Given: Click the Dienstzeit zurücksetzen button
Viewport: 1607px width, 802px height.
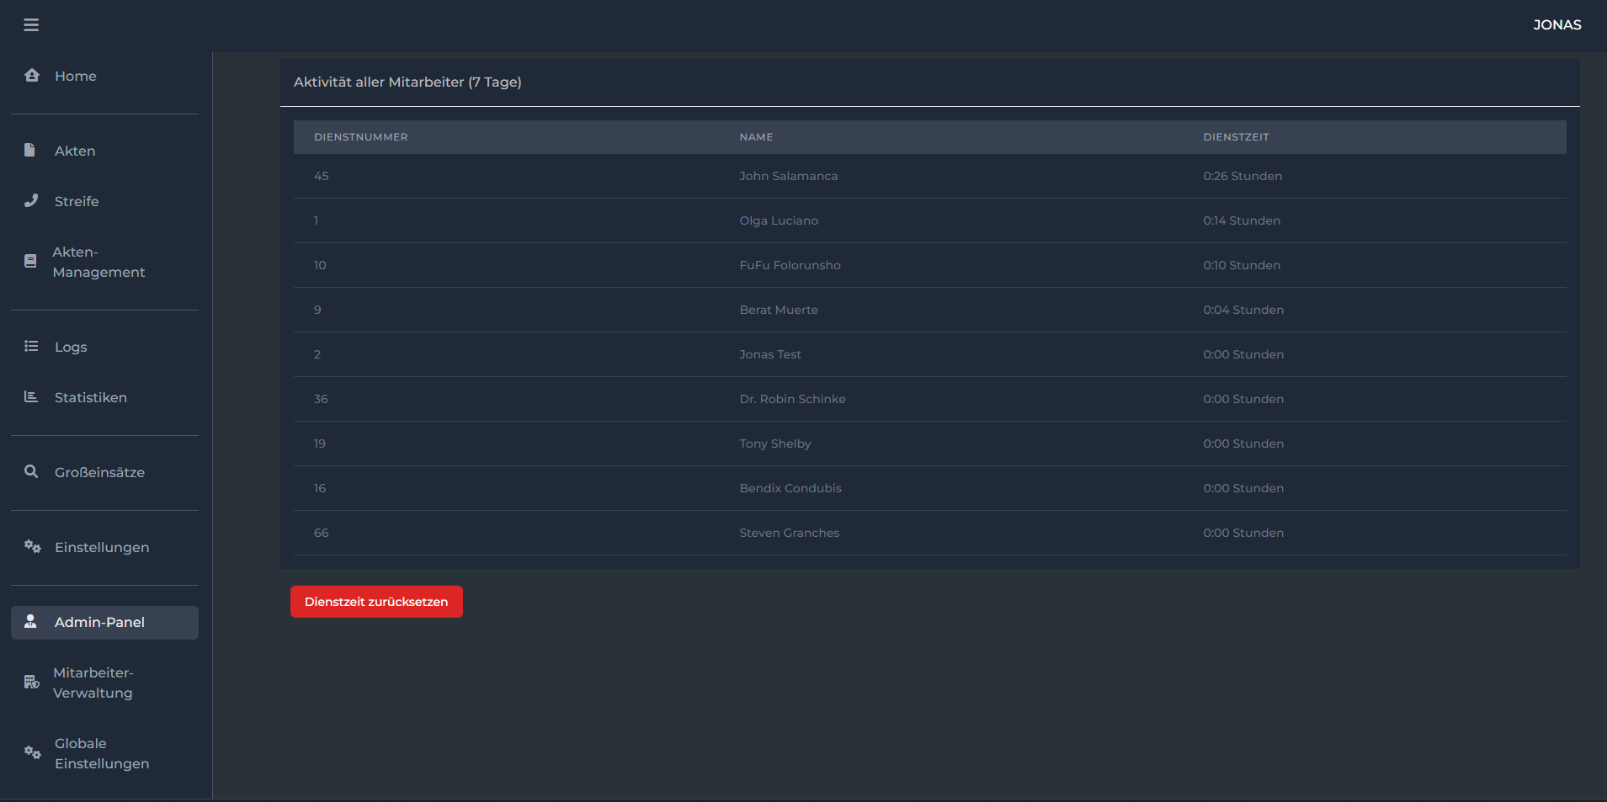Looking at the screenshot, I should [x=376, y=602].
